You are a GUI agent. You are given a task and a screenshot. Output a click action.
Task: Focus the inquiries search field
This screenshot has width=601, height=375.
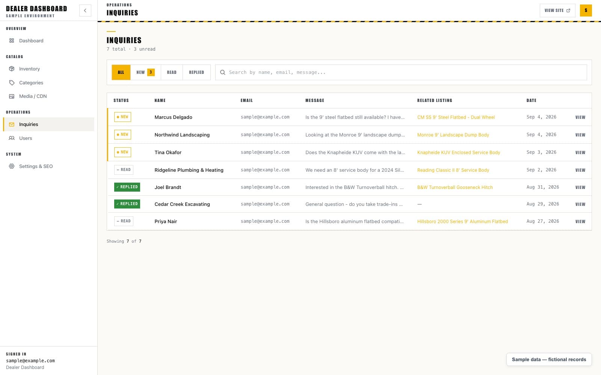click(x=401, y=72)
